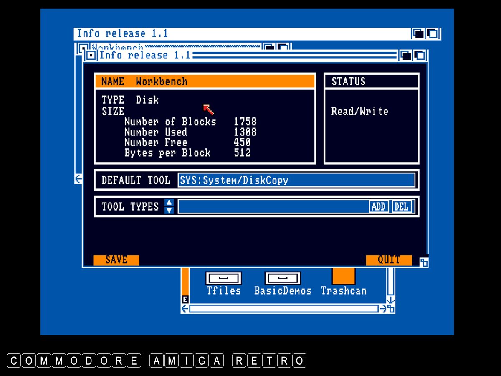
Task: Click screen title bar front gadget
Action: coord(433,34)
